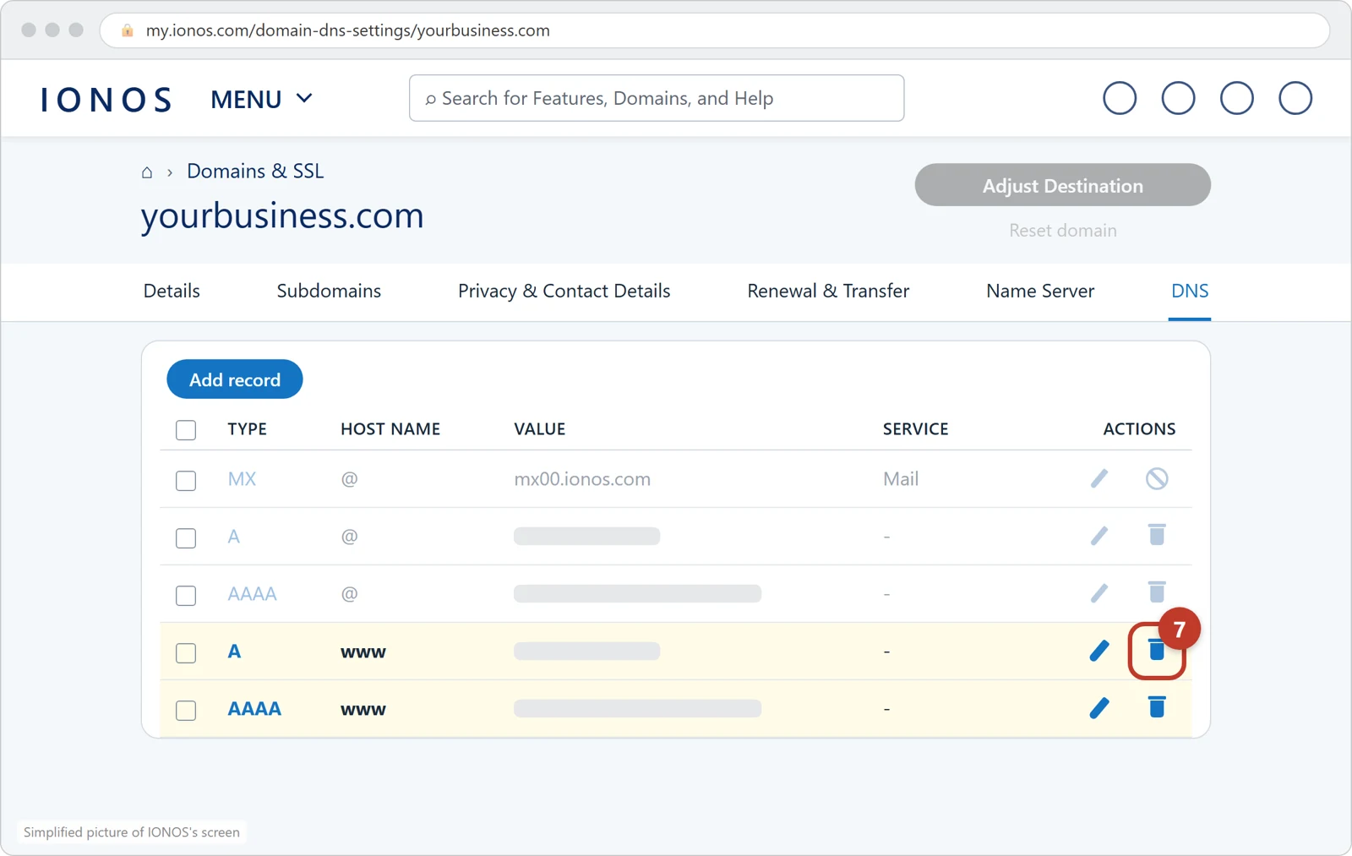Switch to Renewal & Transfer tab
1352x856 pixels.
tap(828, 291)
